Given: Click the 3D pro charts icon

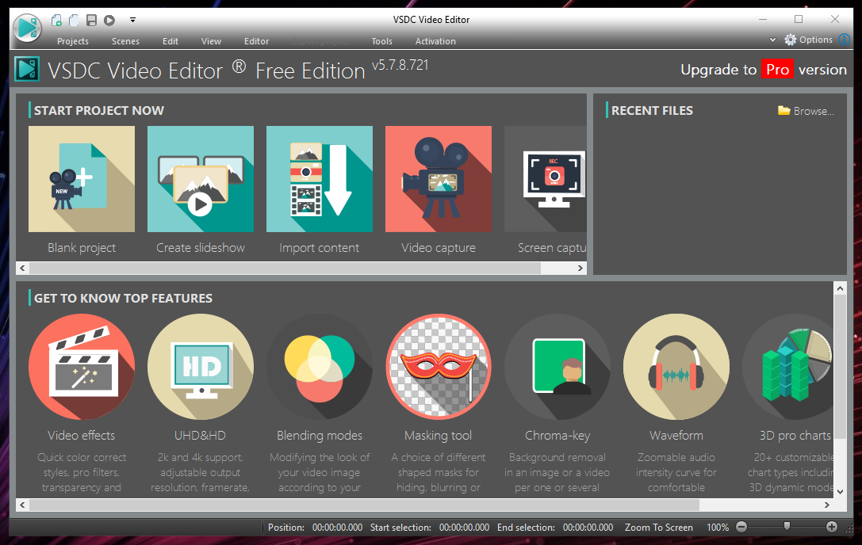Looking at the screenshot, I should [787, 367].
